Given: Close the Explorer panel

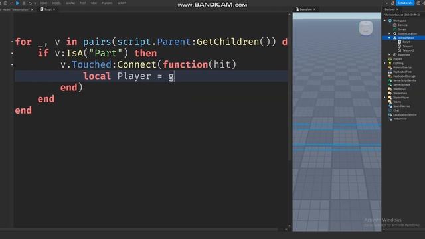Looking at the screenshot, I should [x=397, y=9].
